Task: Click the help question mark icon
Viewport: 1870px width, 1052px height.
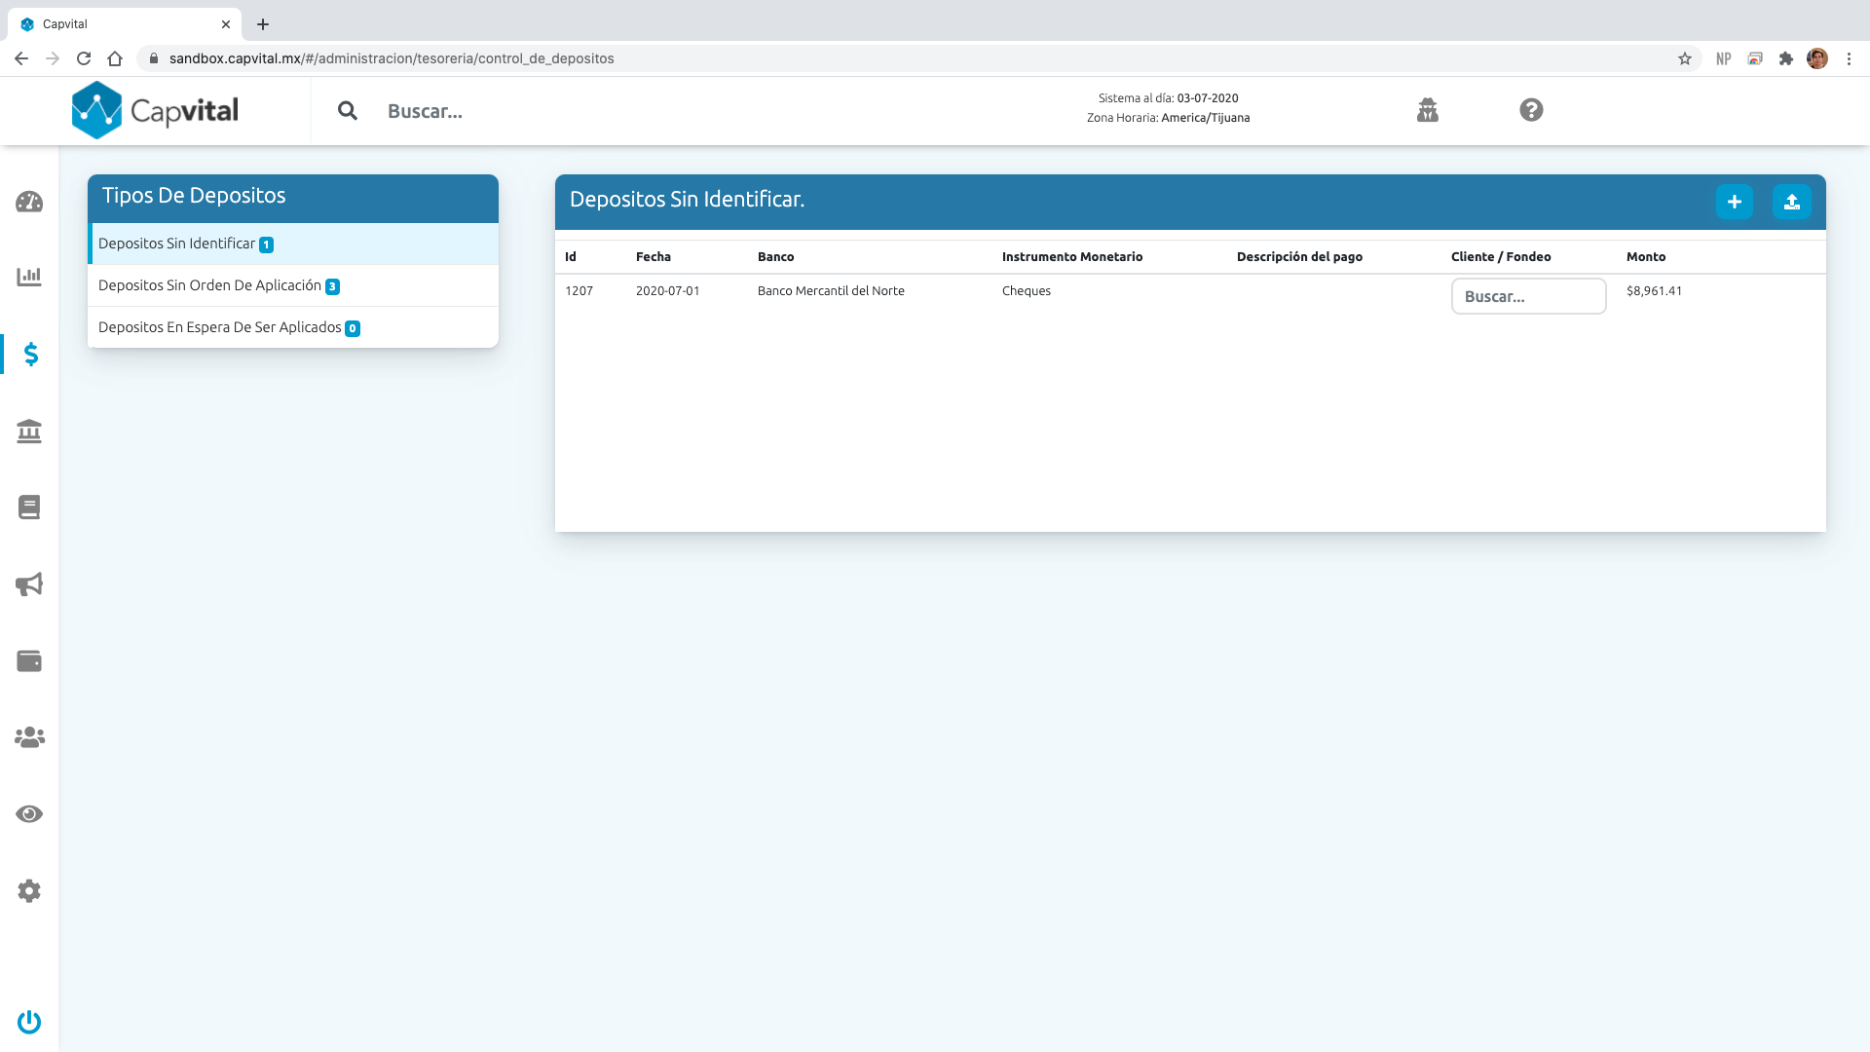Action: pos(1531,110)
